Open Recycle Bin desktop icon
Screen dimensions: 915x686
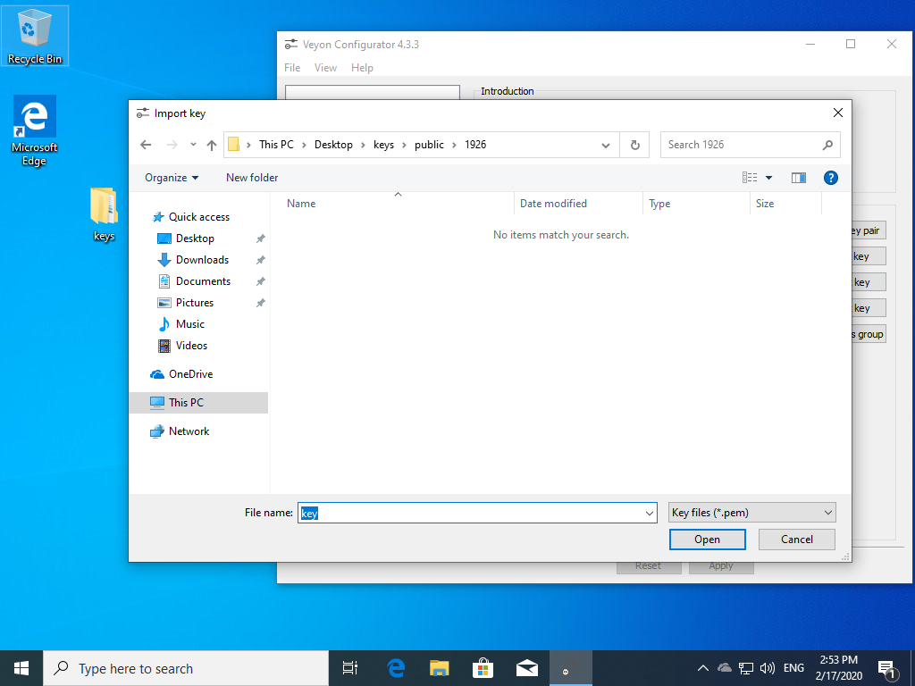[35, 36]
